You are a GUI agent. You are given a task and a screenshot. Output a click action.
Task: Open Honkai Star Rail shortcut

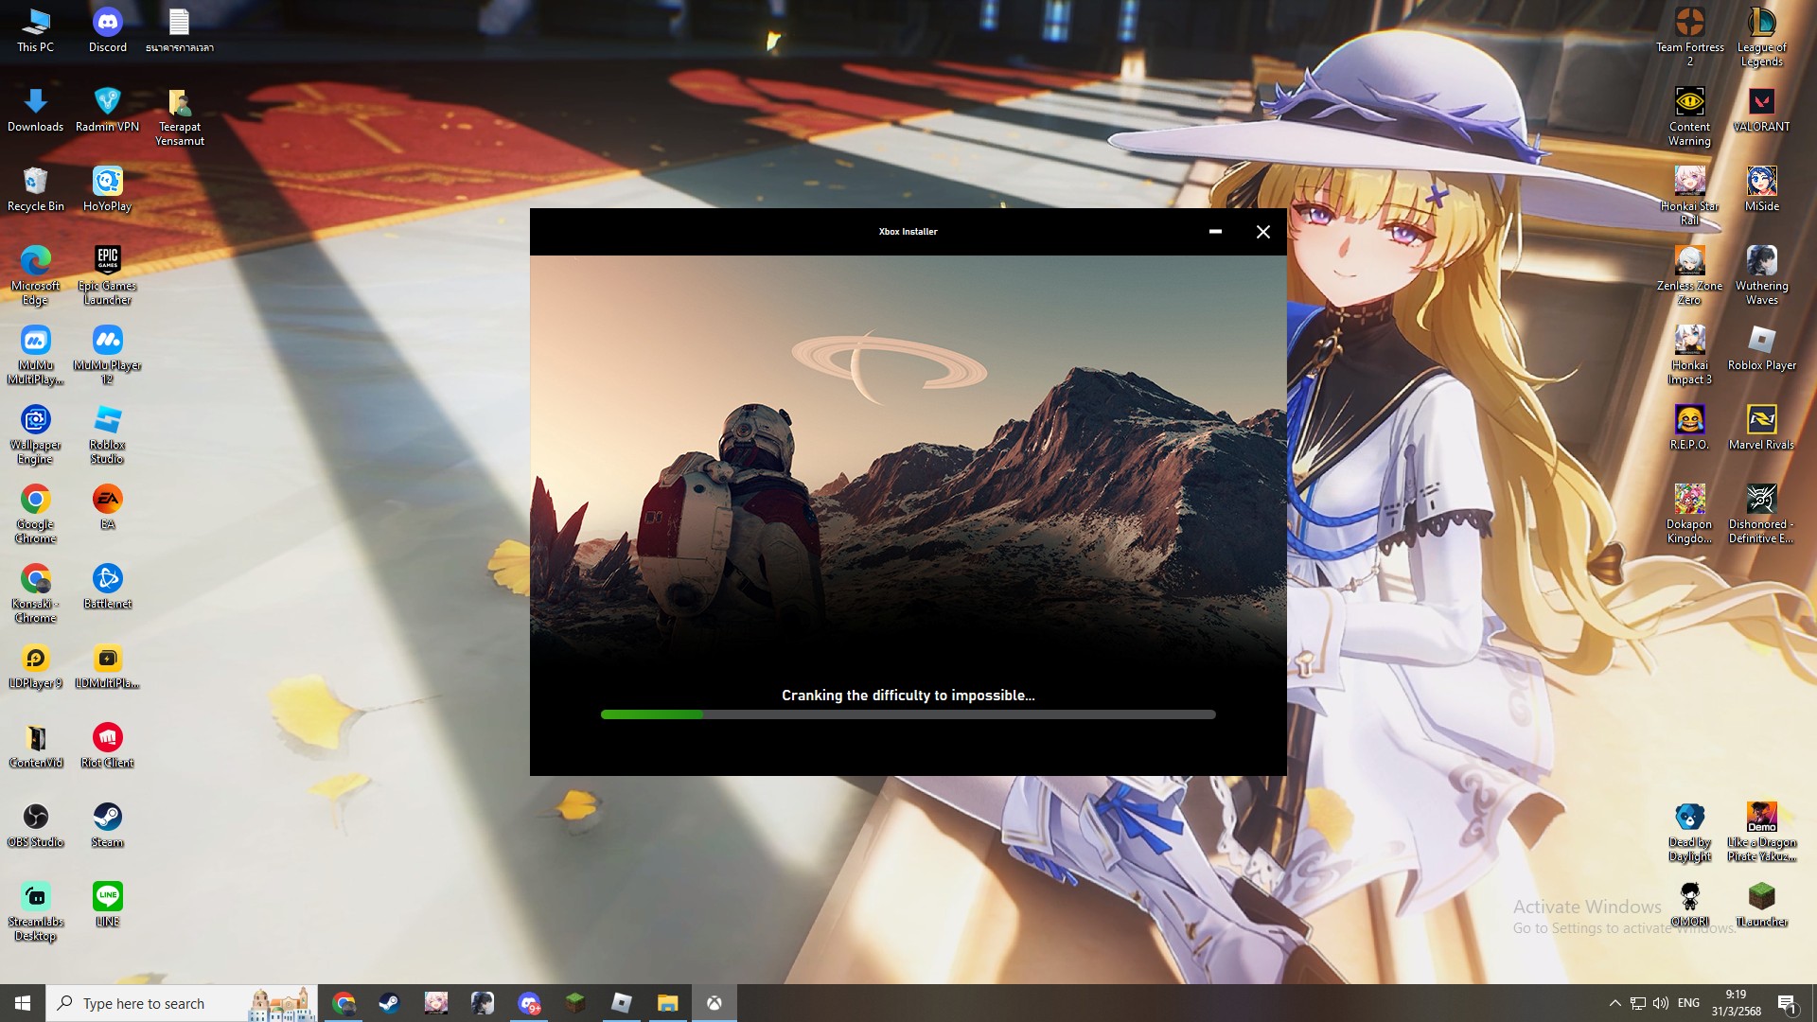1689,197
